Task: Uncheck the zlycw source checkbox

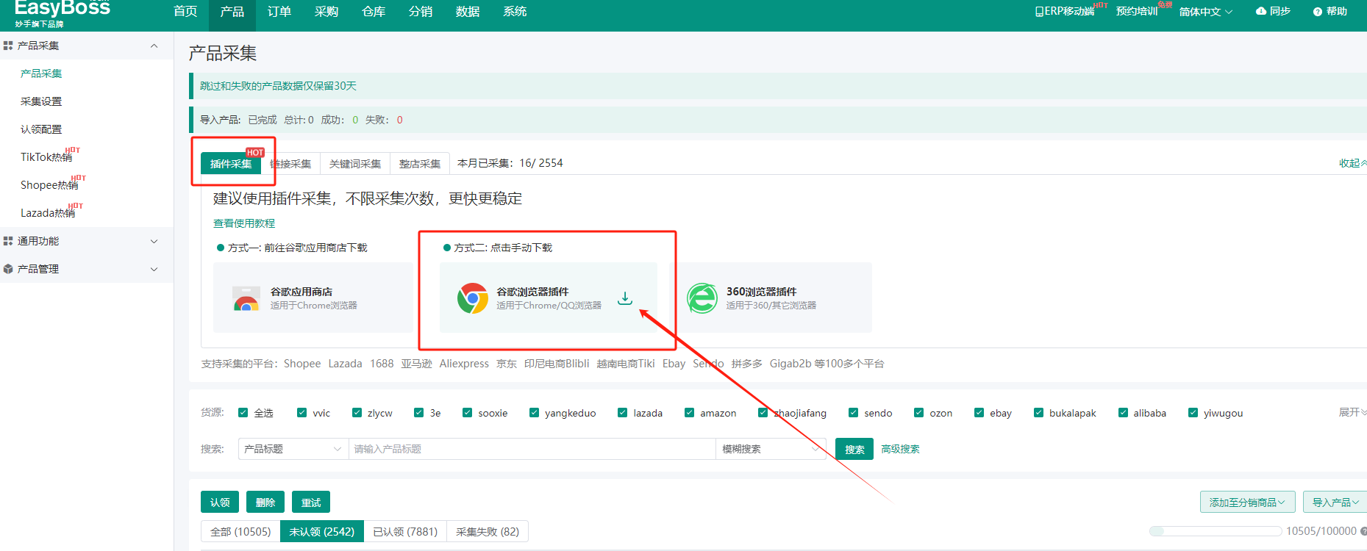Action: tap(357, 413)
